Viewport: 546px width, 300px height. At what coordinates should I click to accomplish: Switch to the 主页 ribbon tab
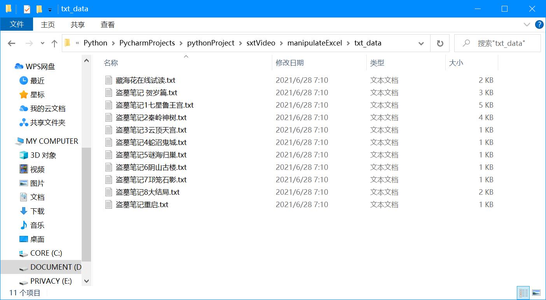(x=48, y=24)
